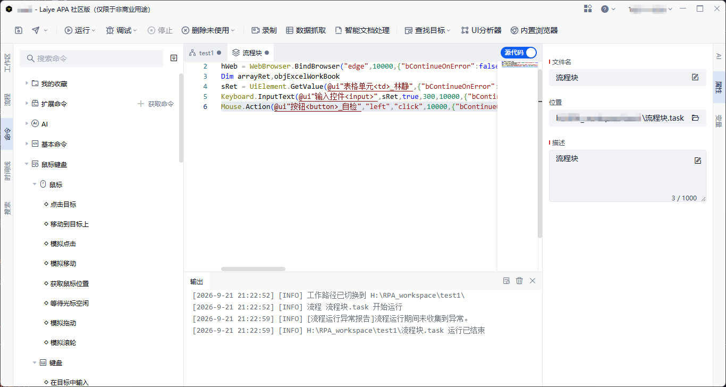Expand the 扩展命令 tree node
The width and height of the screenshot is (726, 387).
(x=27, y=104)
